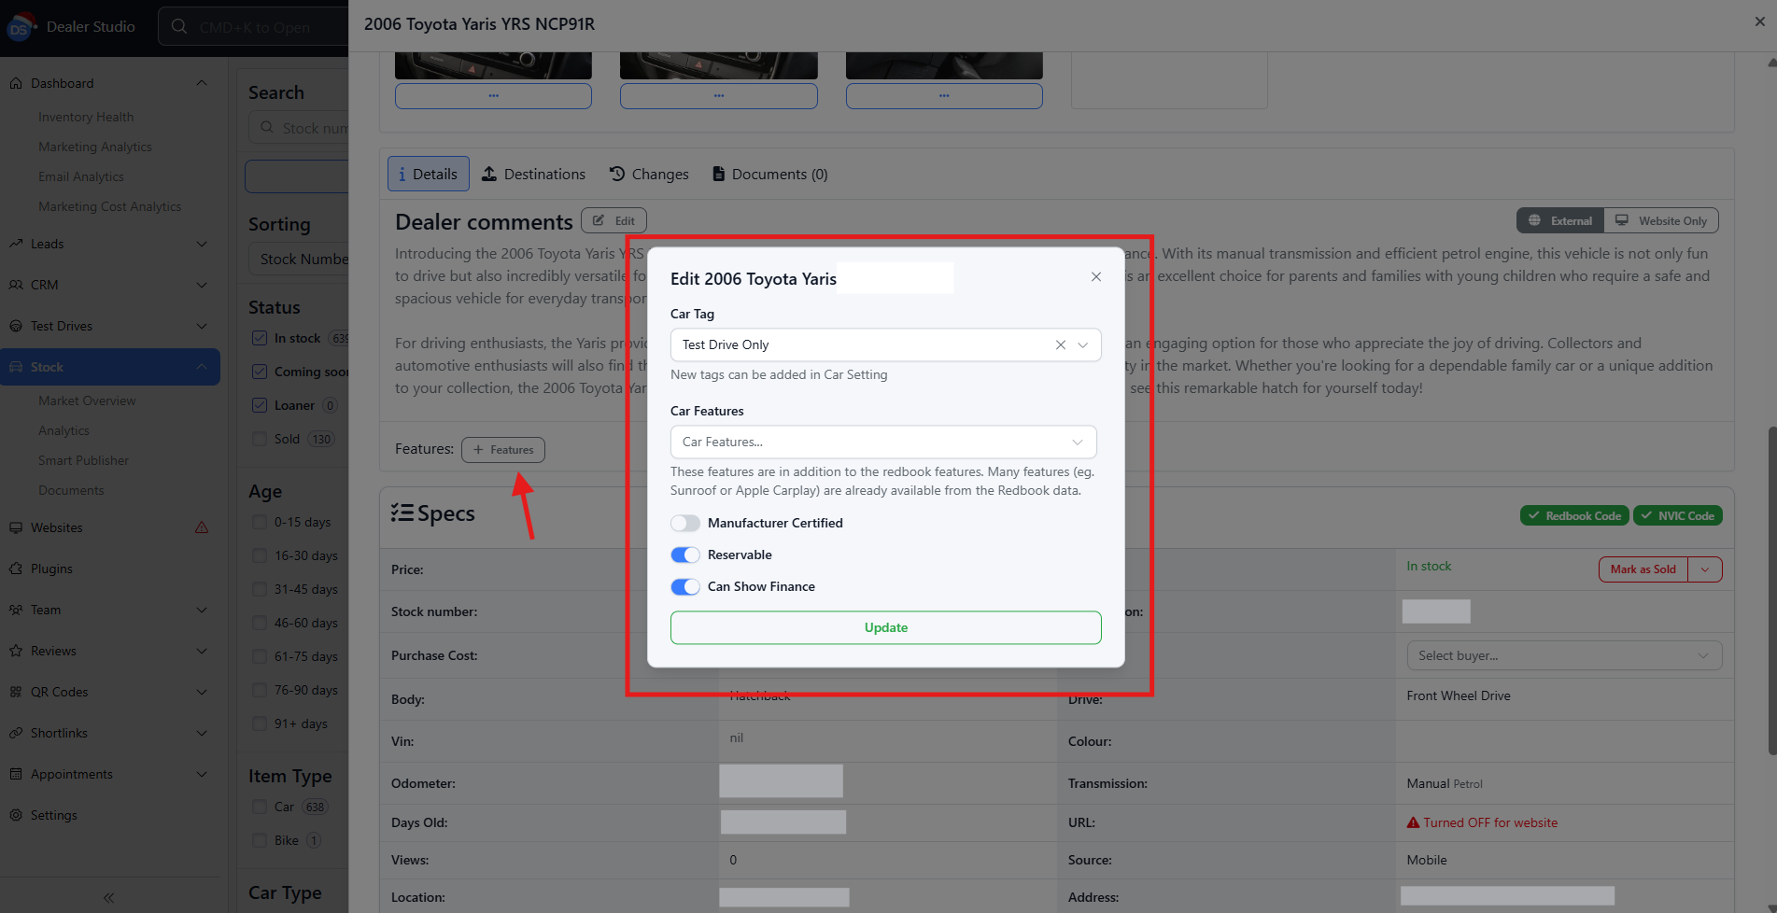Collapse the Dashboard sidebar section
This screenshot has width=1777, height=913.
pos(202,83)
